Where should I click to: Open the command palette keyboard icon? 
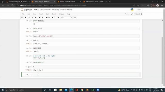coord(75,18)
